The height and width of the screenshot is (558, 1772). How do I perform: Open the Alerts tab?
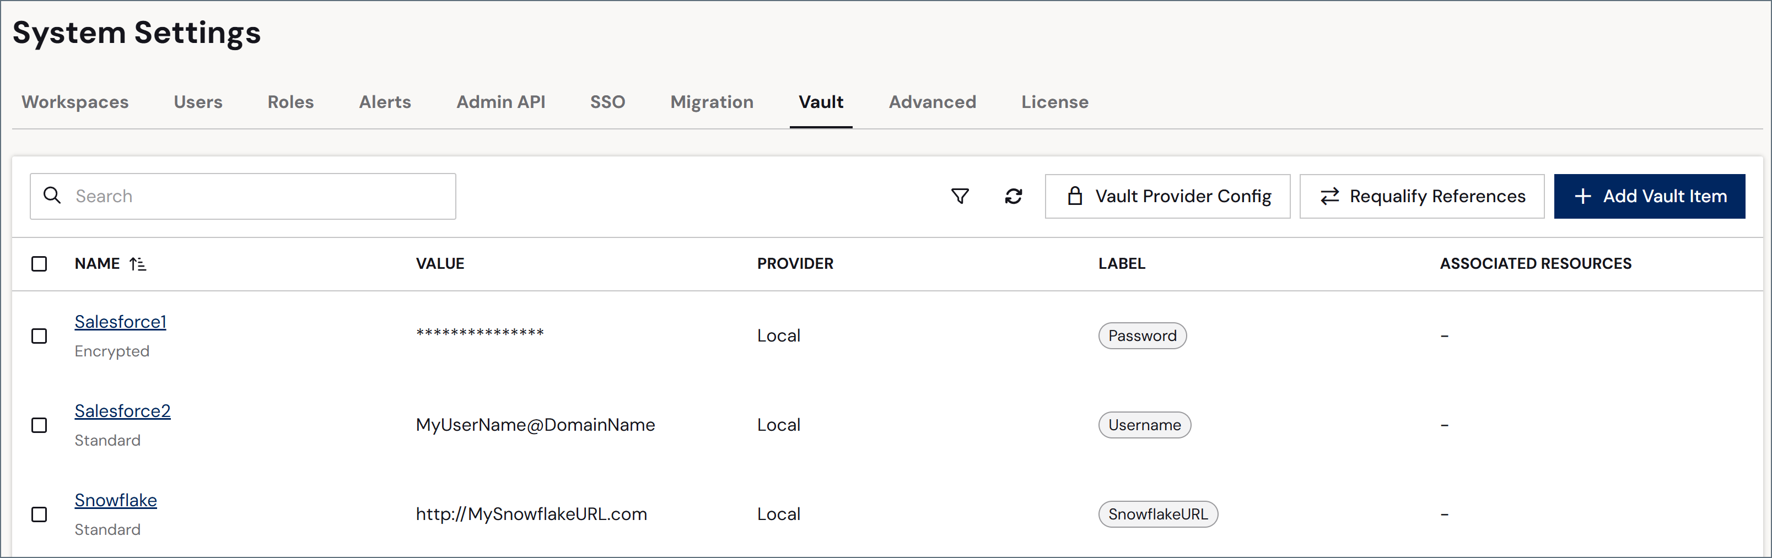(x=385, y=102)
